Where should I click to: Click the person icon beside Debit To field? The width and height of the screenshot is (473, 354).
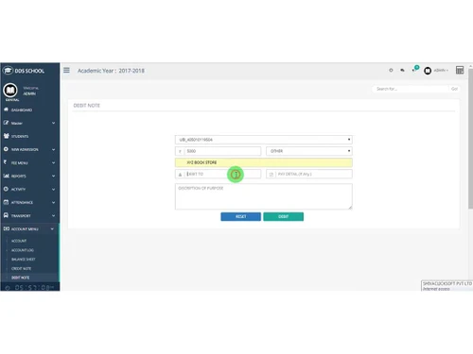point(180,174)
